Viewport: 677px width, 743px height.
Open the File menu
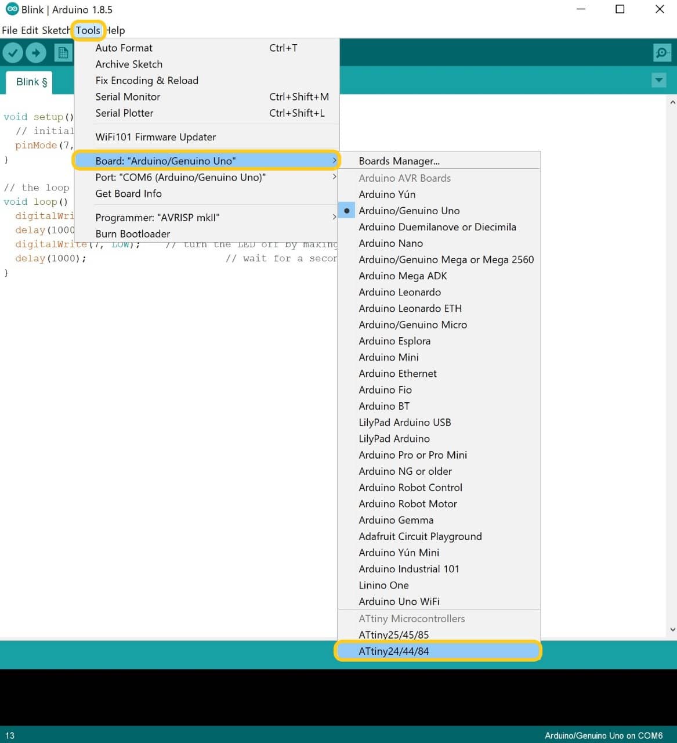[x=10, y=30]
